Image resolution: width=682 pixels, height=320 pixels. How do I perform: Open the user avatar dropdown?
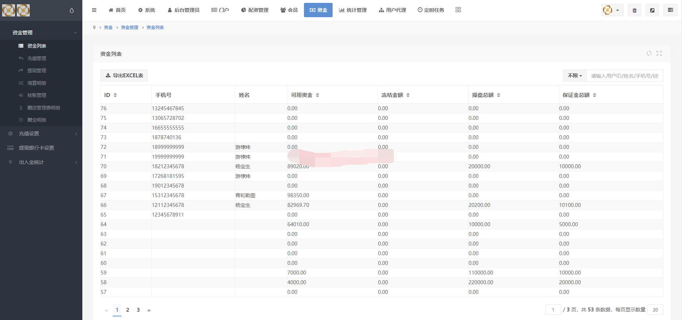click(612, 10)
